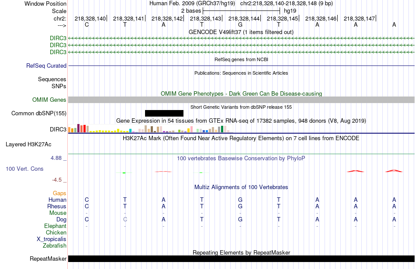Open Publications: Sequences in Scientific Articles title
The width and height of the screenshot is (415, 269).
(241, 73)
